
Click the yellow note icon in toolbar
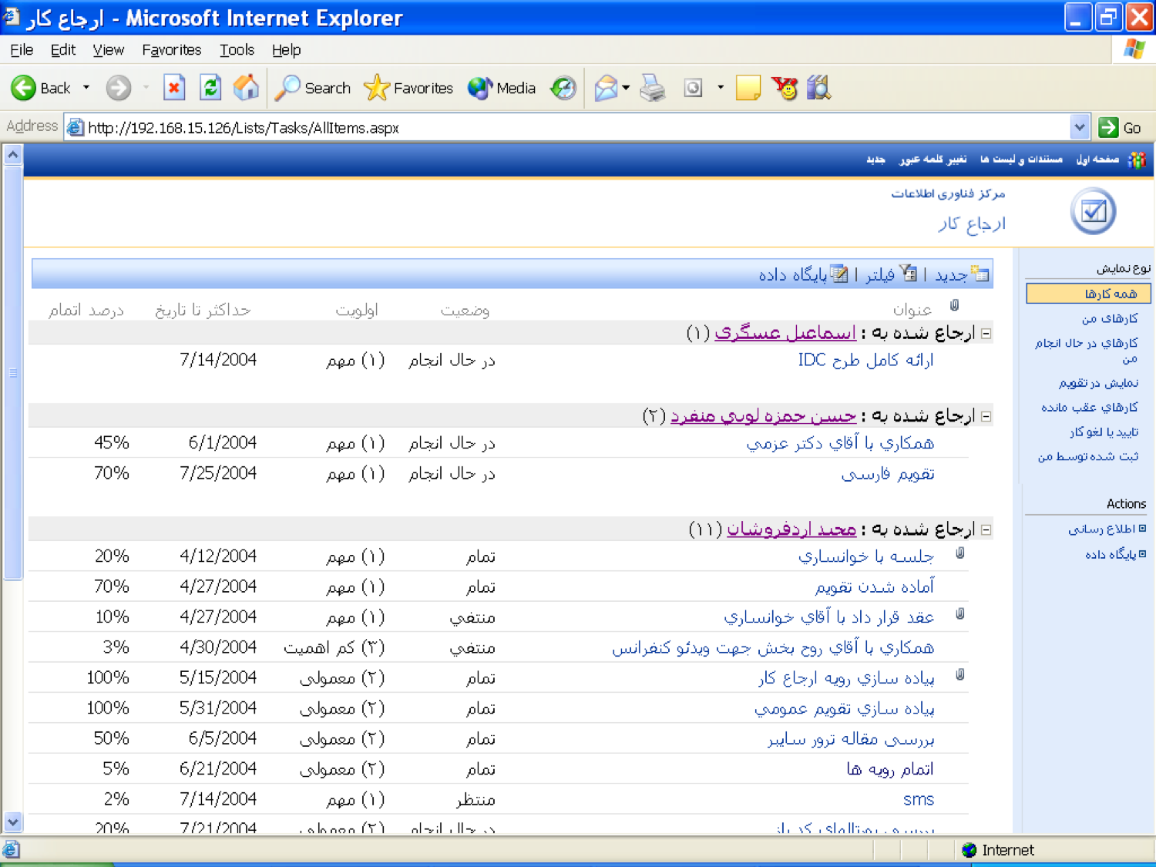click(x=748, y=88)
